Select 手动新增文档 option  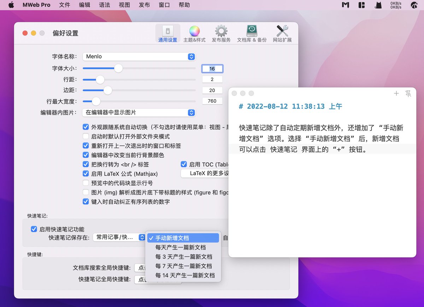pos(183,238)
